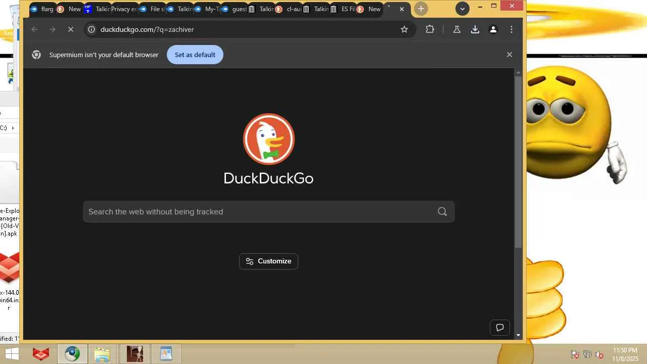Go back to the previous page

tap(34, 29)
